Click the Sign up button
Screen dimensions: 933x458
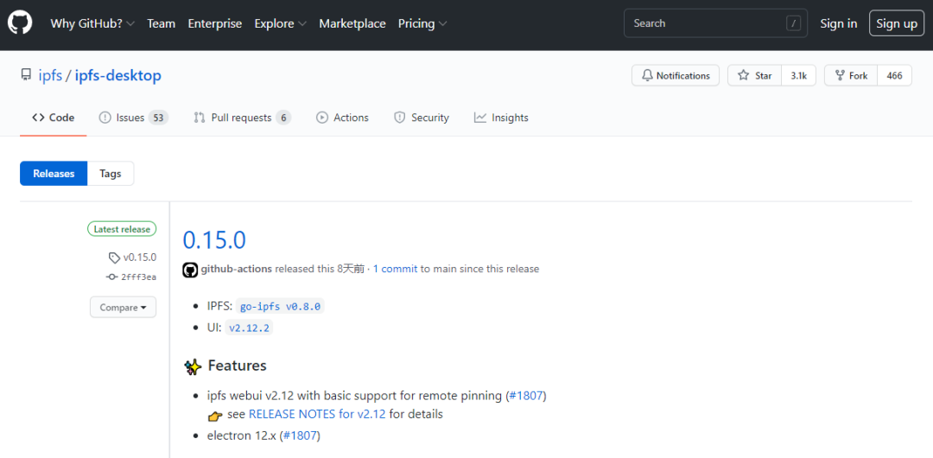(896, 23)
